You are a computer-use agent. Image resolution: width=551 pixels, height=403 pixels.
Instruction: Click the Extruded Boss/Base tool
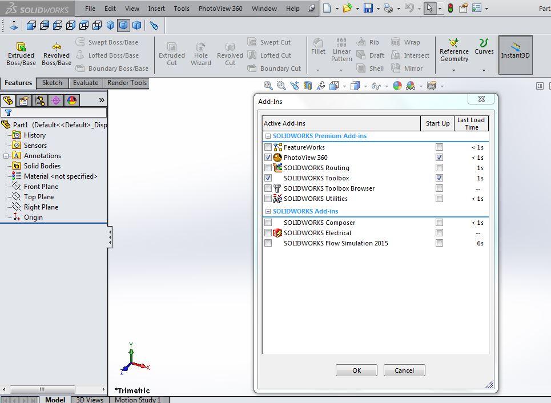pyautogui.click(x=21, y=54)
